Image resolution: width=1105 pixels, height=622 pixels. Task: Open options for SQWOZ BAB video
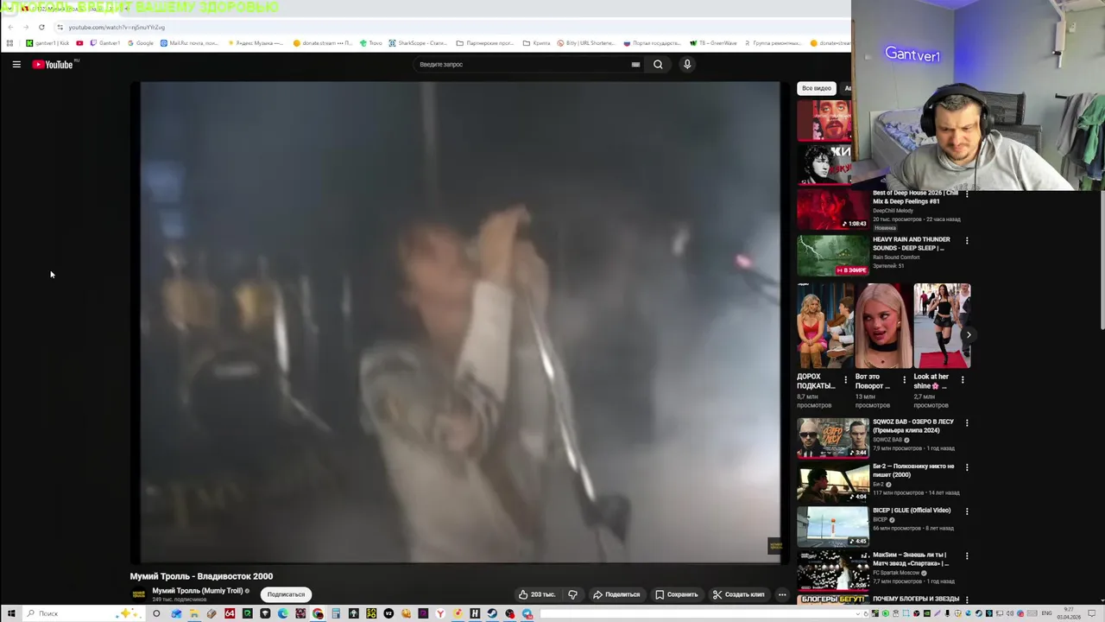pyautogui.click(x=967, y=423)
